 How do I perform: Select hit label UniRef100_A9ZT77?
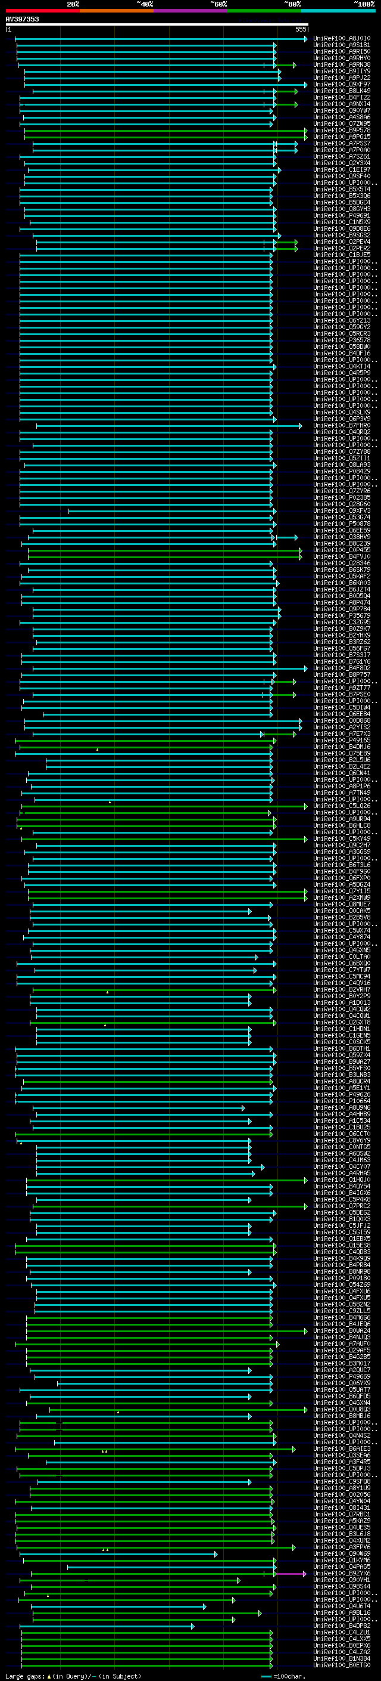[342, 688]
